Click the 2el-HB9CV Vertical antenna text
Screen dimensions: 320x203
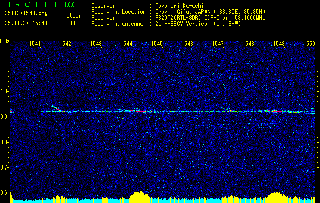(198, 24)
